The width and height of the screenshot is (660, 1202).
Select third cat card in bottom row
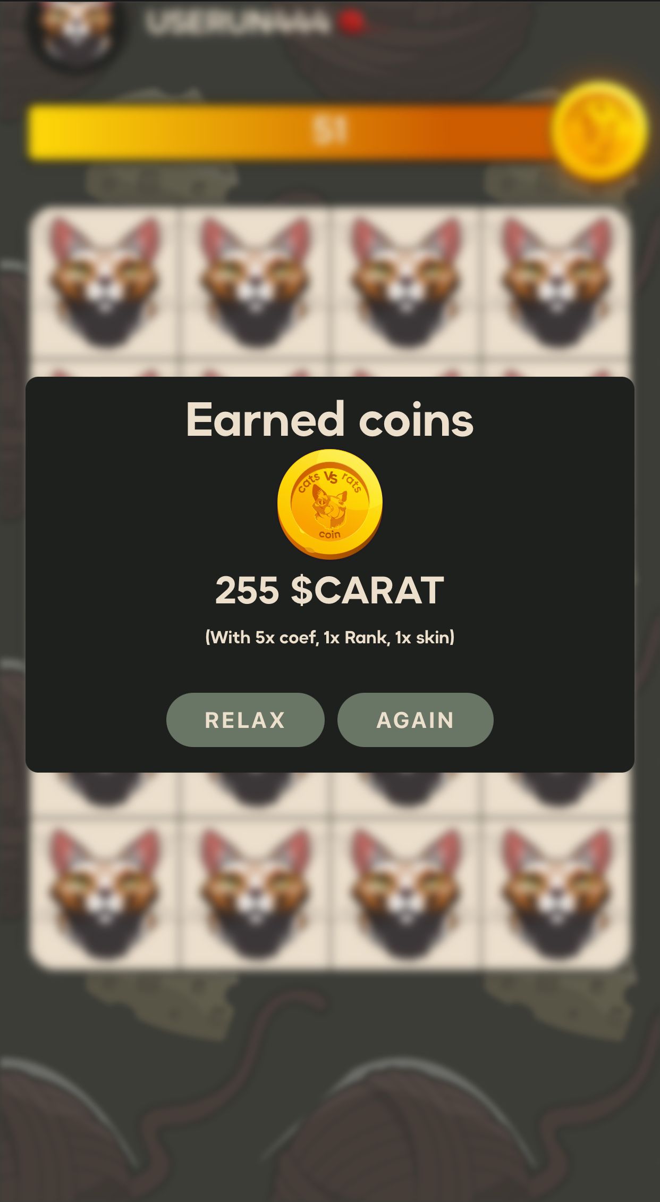[406, 894]
